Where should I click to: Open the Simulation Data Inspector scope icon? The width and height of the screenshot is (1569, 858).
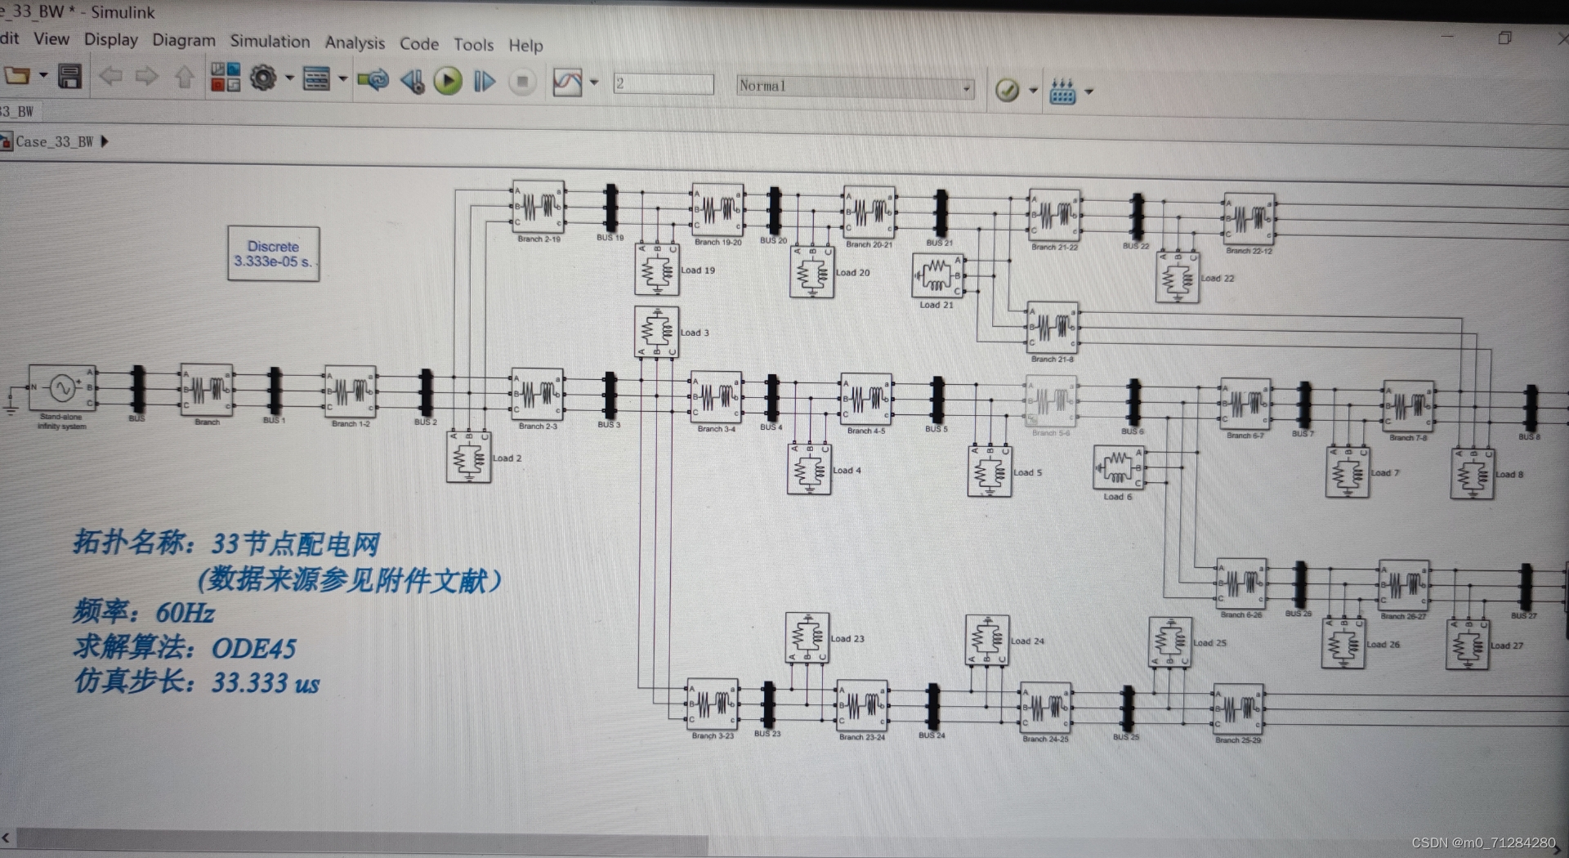coord(568,82)
